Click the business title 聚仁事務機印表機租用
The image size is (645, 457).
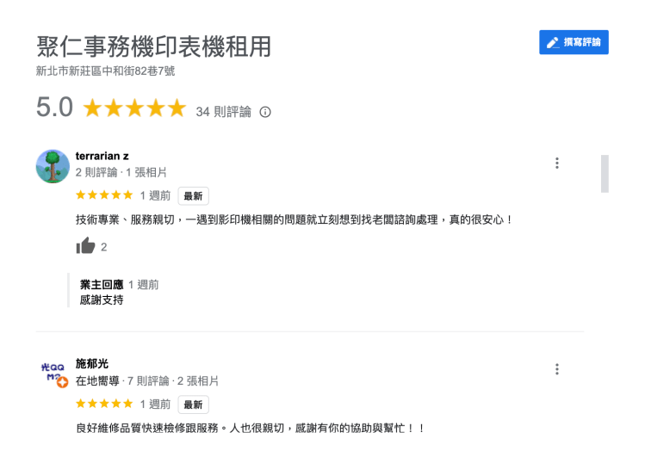click(153, 46)
